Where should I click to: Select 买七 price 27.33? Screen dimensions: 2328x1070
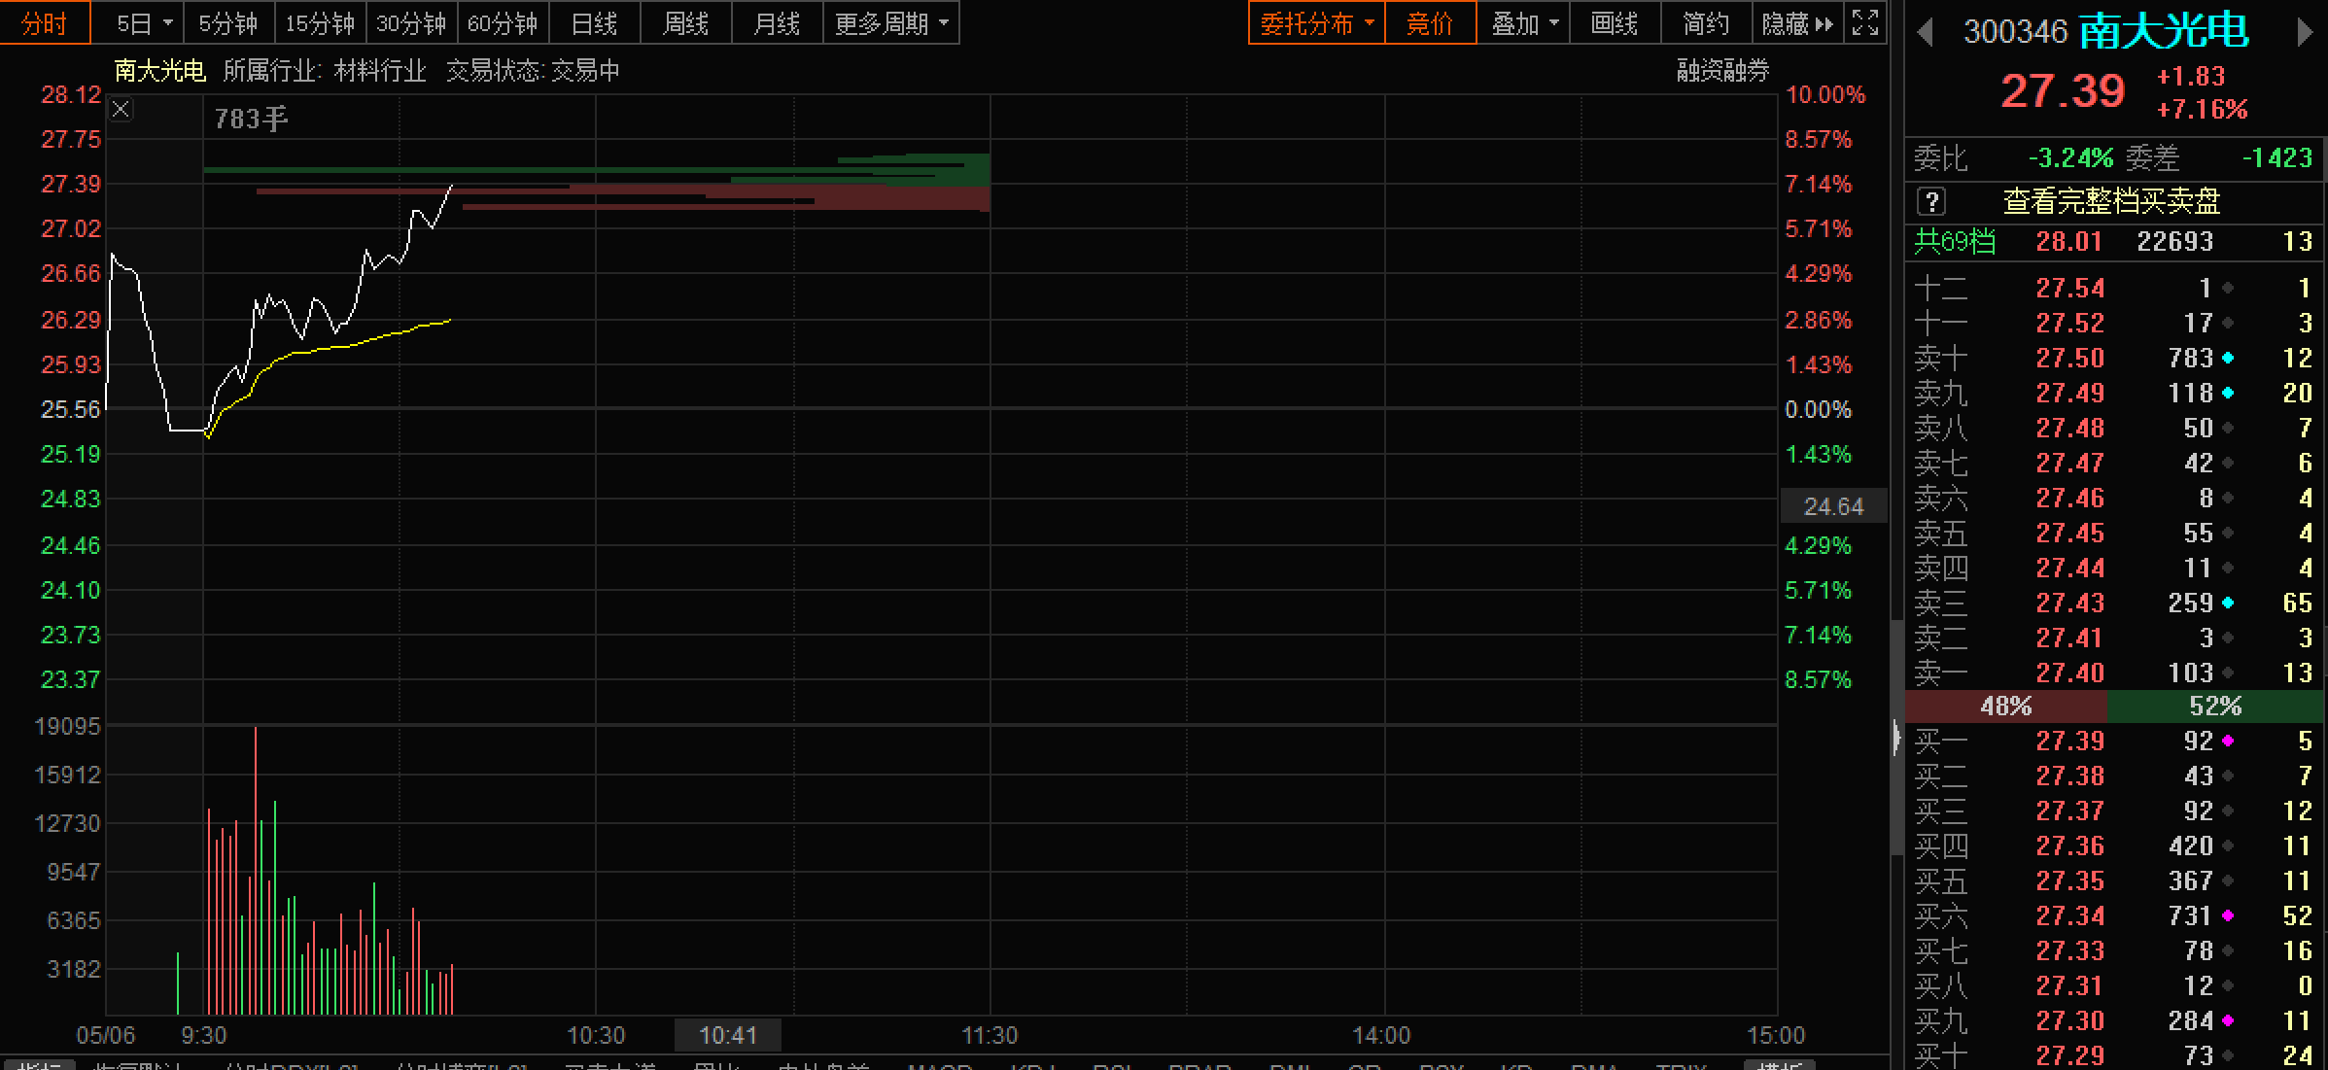pyautogui.click(x=2070, y=951)
